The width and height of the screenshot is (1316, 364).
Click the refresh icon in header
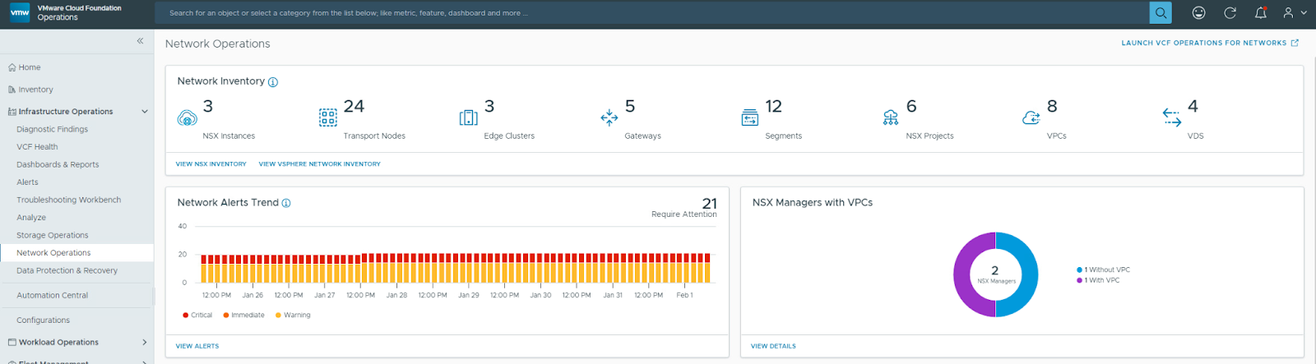pyautogui.click(x=1230, y=12)
